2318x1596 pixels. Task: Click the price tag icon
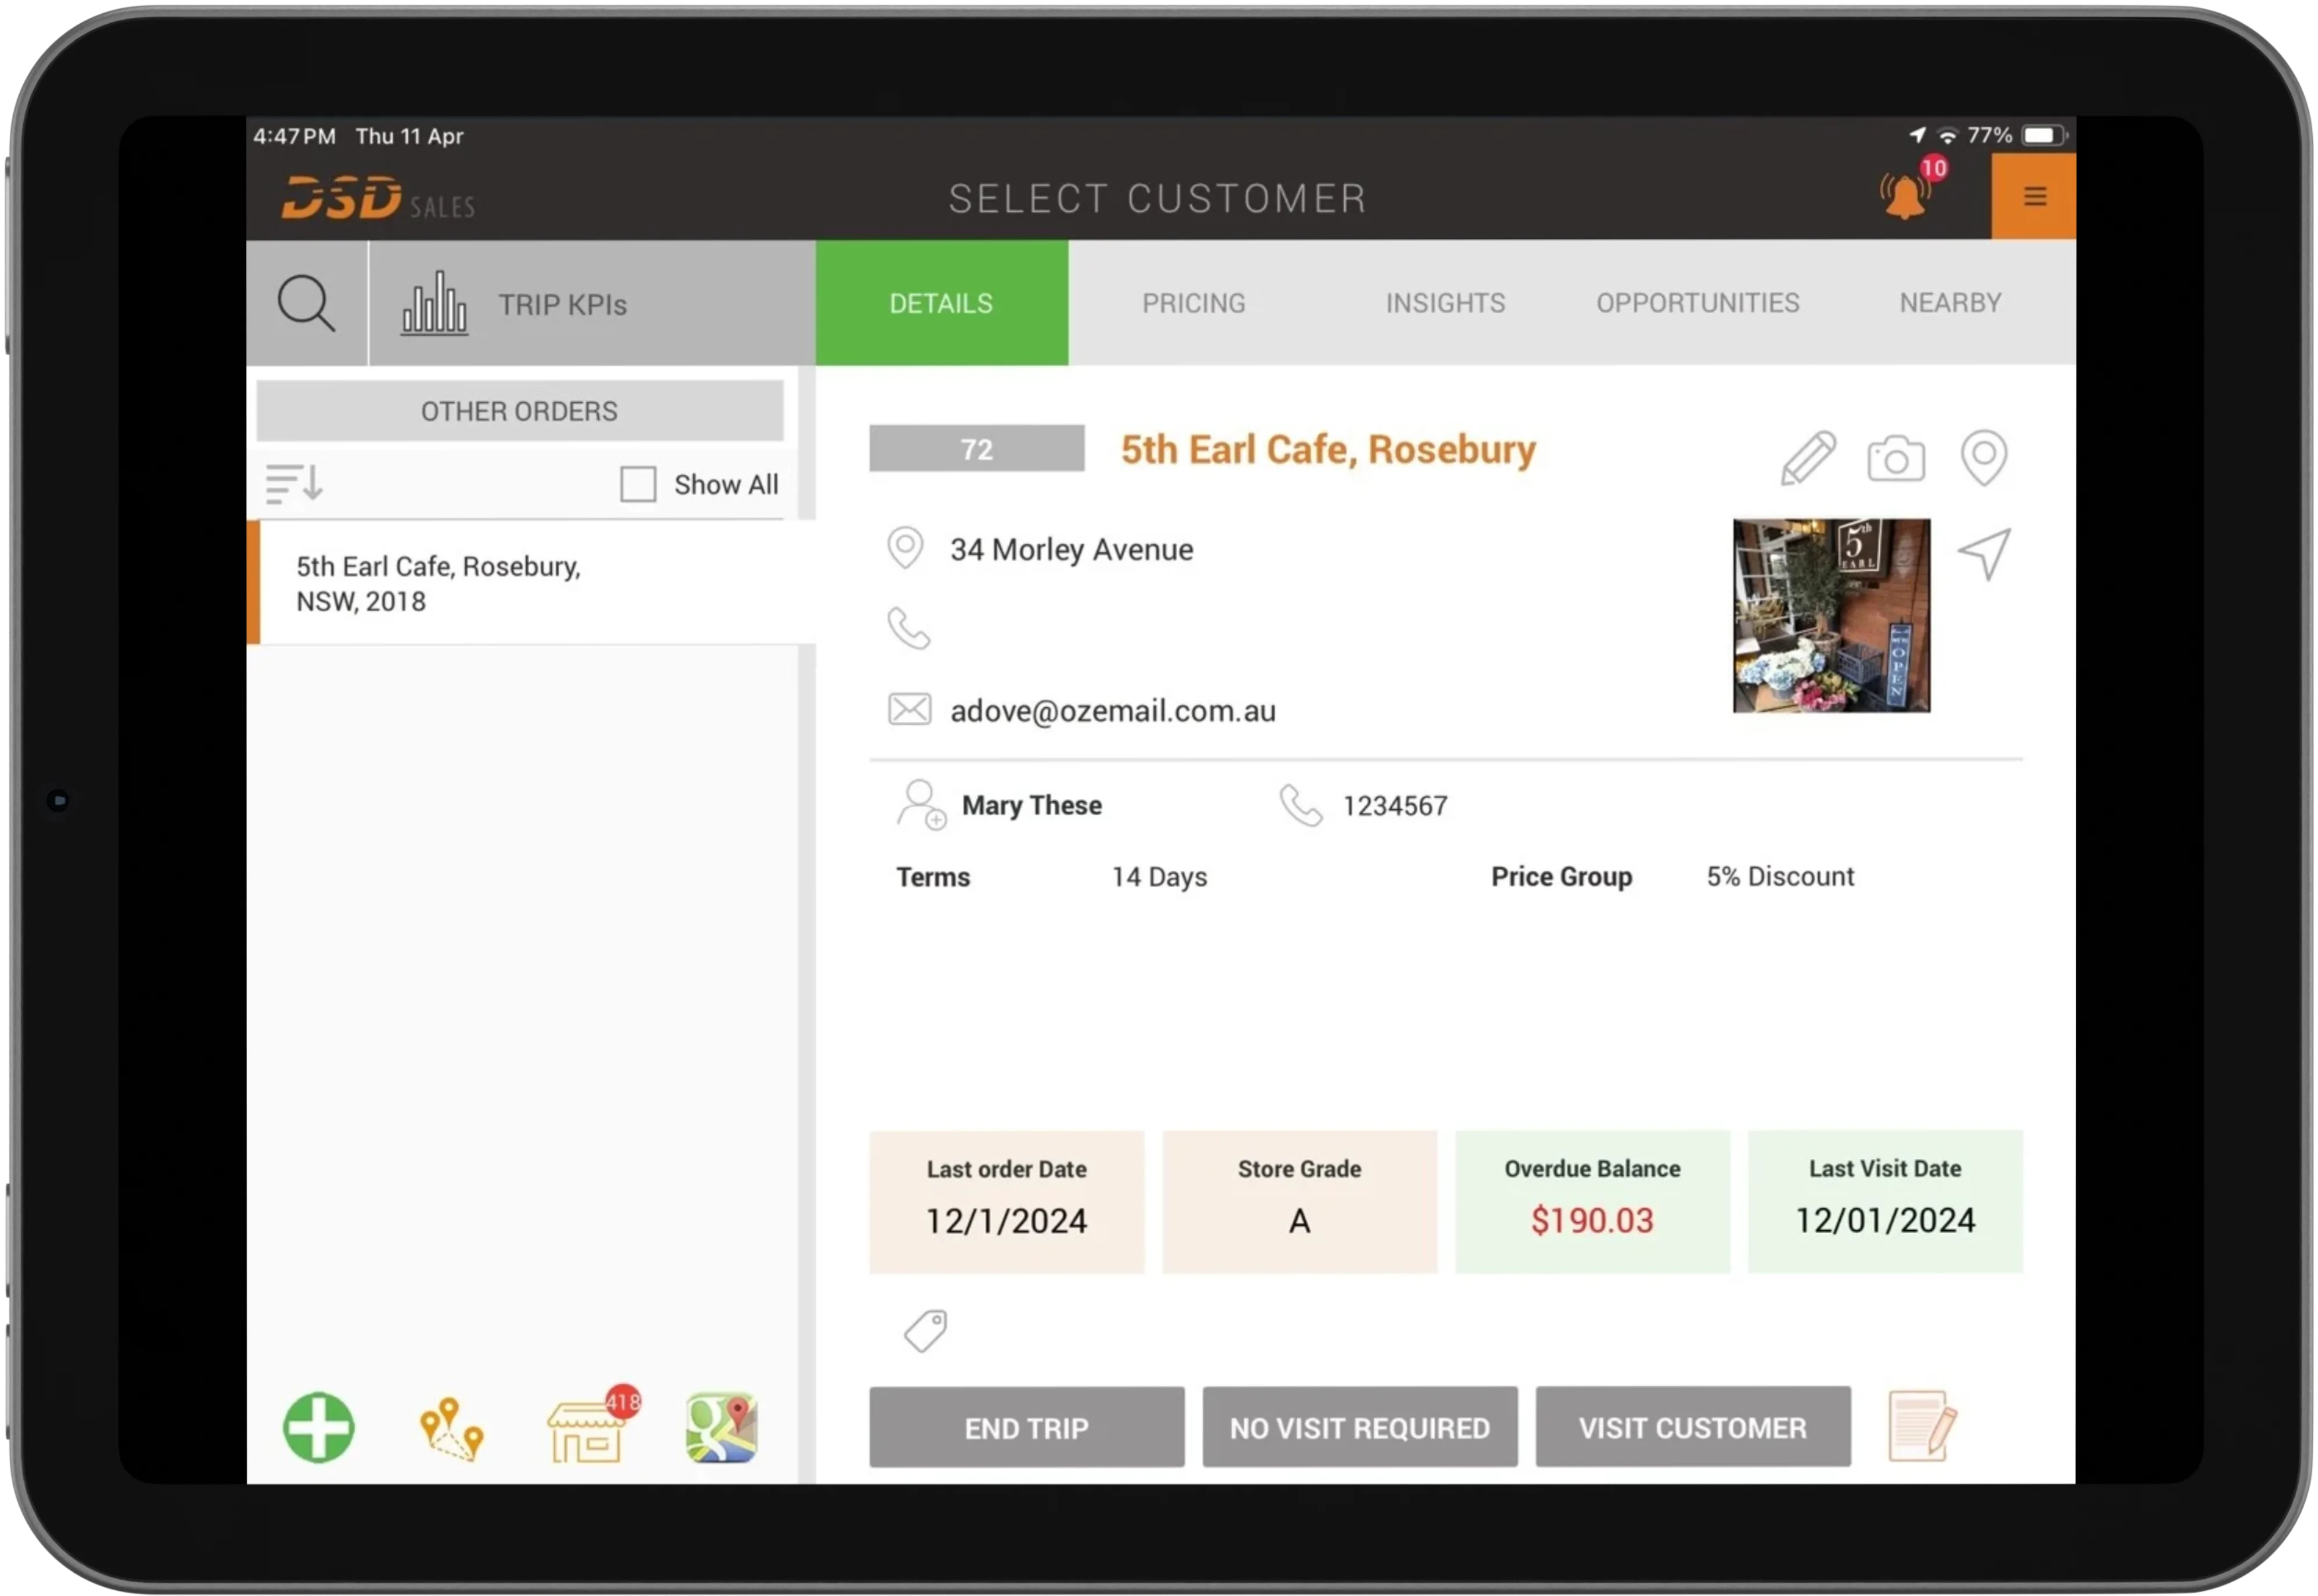click(x=926, y=1331)
